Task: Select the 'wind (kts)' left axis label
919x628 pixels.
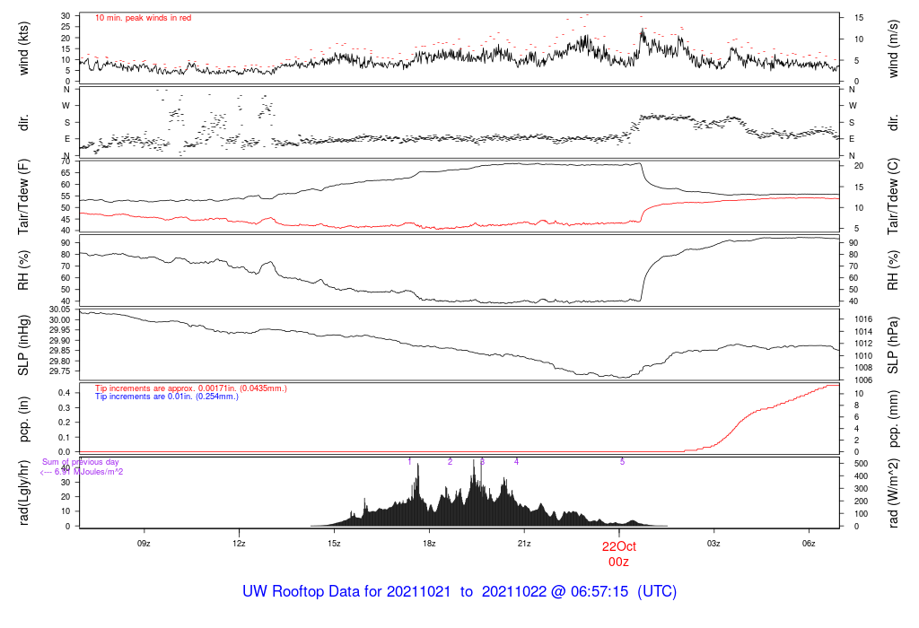Action: [23, 48]
